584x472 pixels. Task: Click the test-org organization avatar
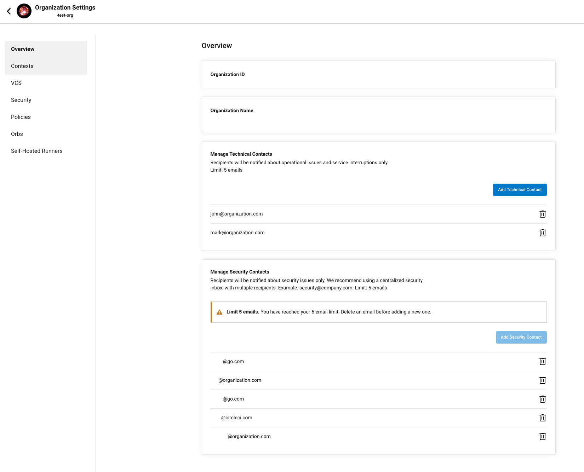[x=24, y=11]
